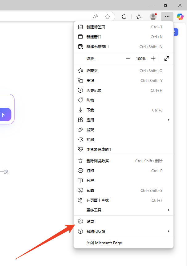This screenshot has width=187, height=266.
Task: Open the profile avatar icon
Action: (153, 17)
